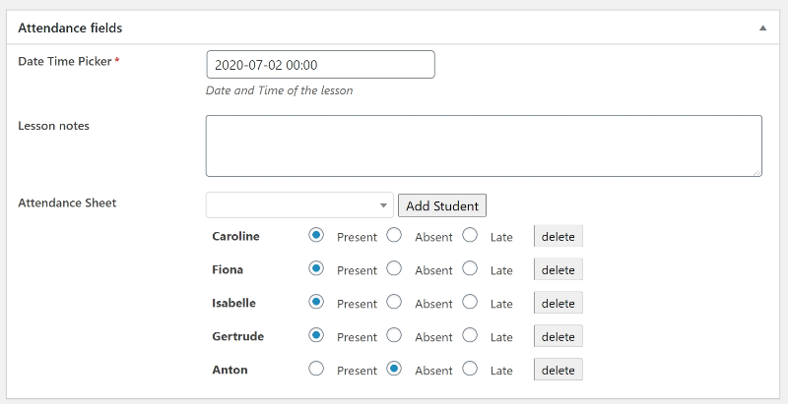Screen dimensions: 788x404
Task: Delete Fiona from the attendance sheet
Action: click(558, 269)
